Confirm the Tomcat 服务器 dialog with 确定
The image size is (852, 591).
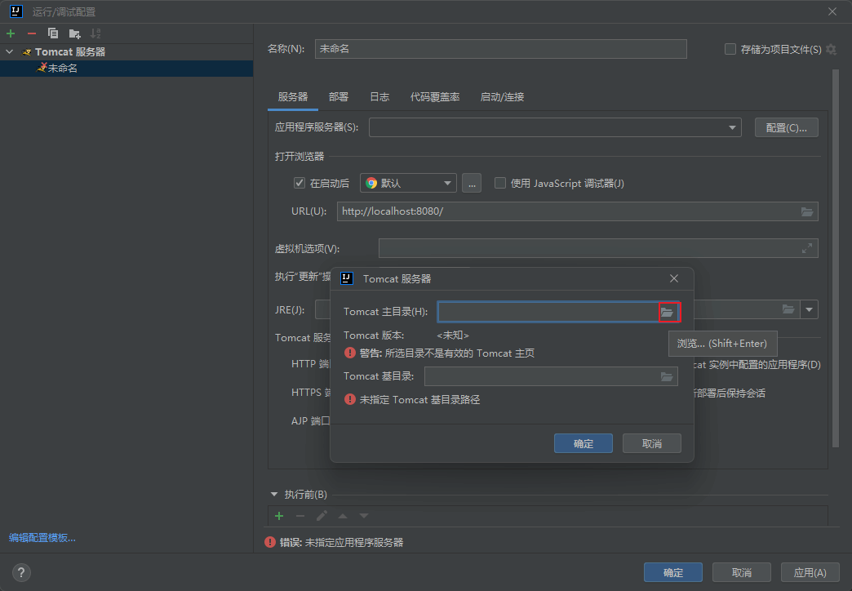584,443
